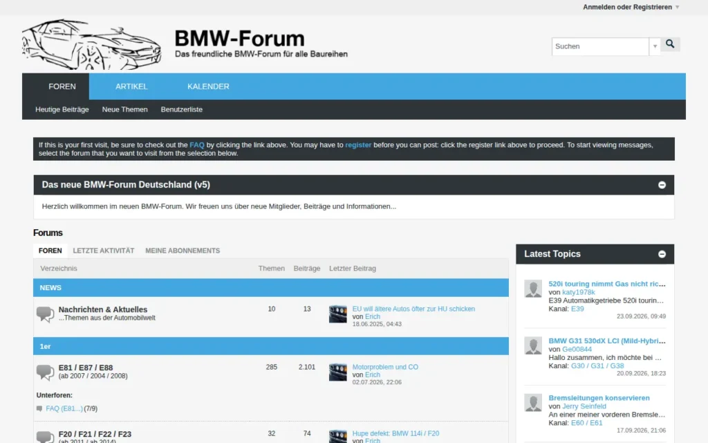Click BMW-Forum site title
Viewport: 708px width, 443px height.
click(x=240, y=39)
